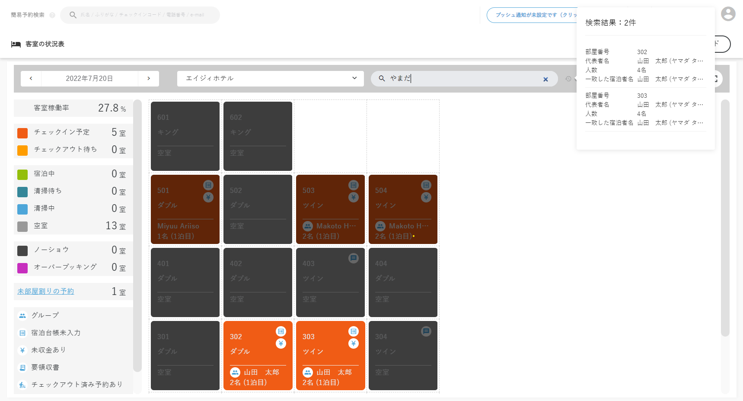Open the 未部屋割りの予約 link
The image size is (743, 401).
click(46, 291)
